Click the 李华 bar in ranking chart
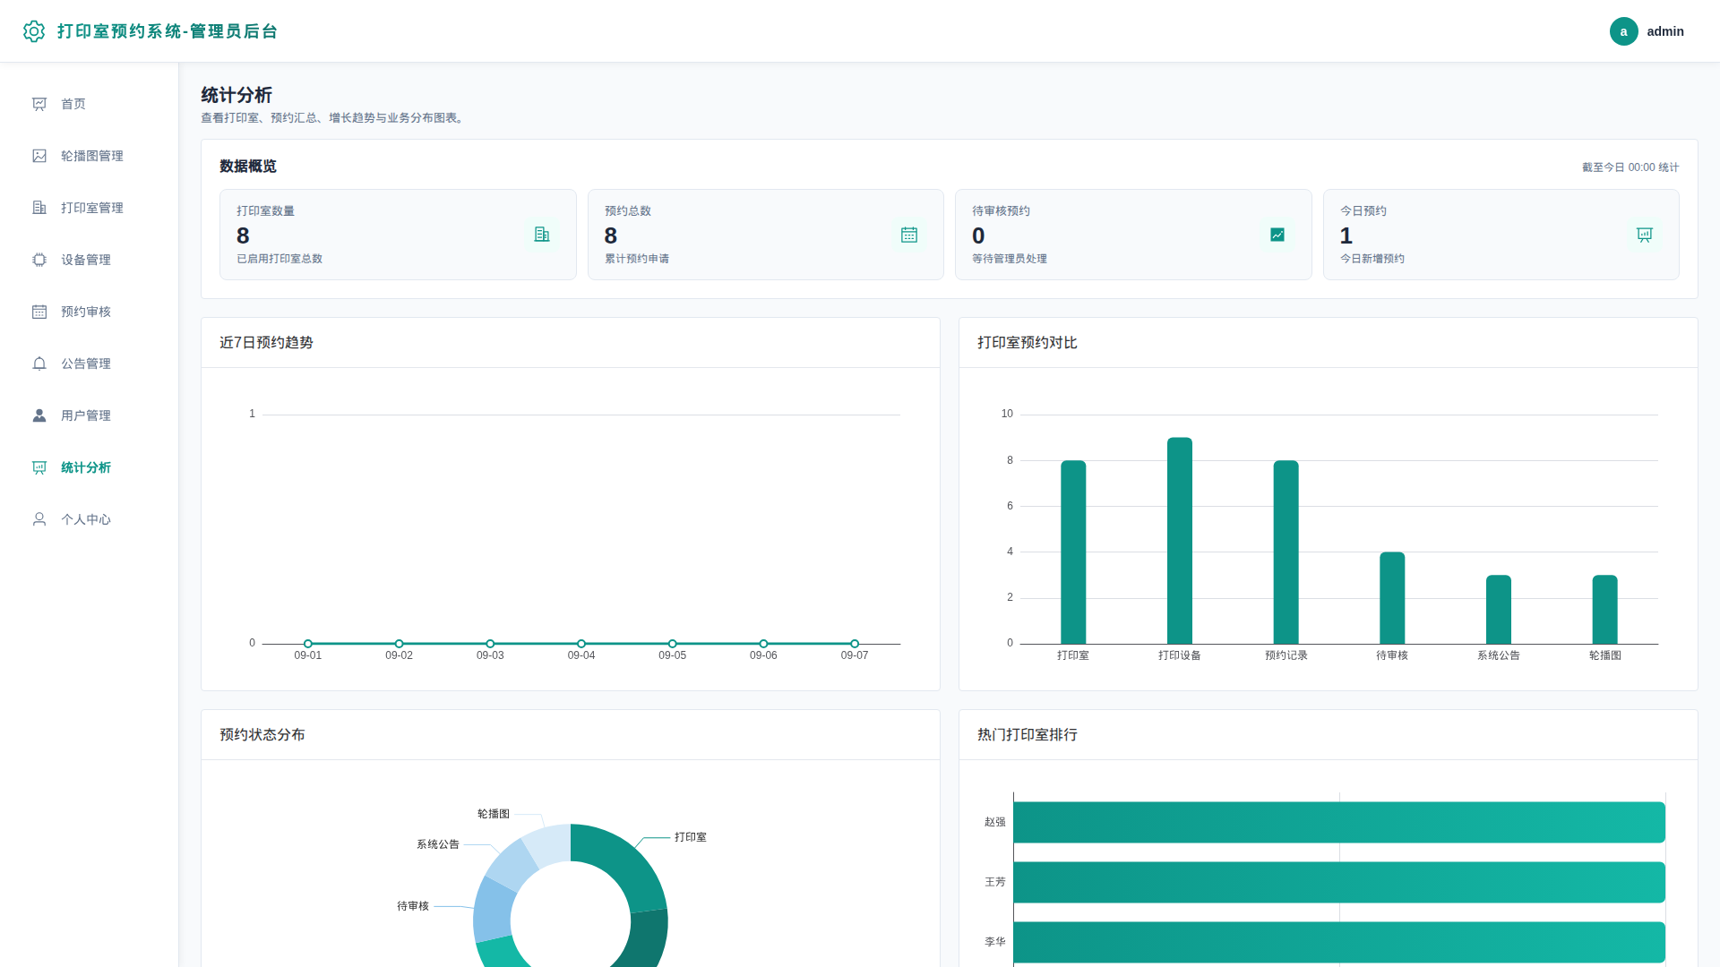1720x967 pixels. [x=1339, y=942]
